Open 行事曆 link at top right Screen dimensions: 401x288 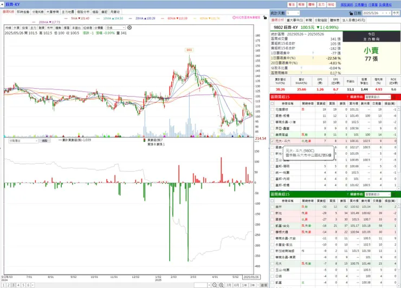click(373, 4)
